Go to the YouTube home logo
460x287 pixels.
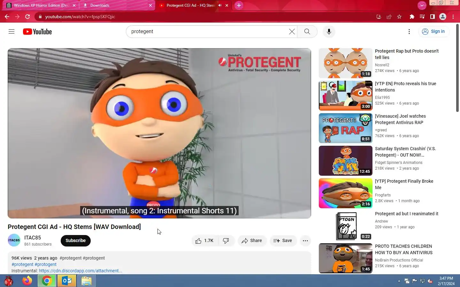pos(37,32)
